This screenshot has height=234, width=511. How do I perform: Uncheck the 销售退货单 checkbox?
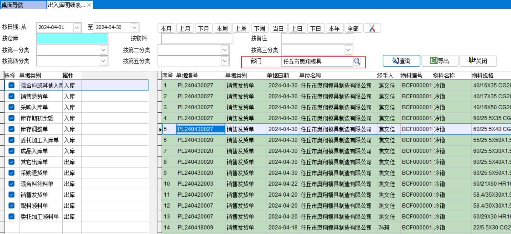[12, 97]
